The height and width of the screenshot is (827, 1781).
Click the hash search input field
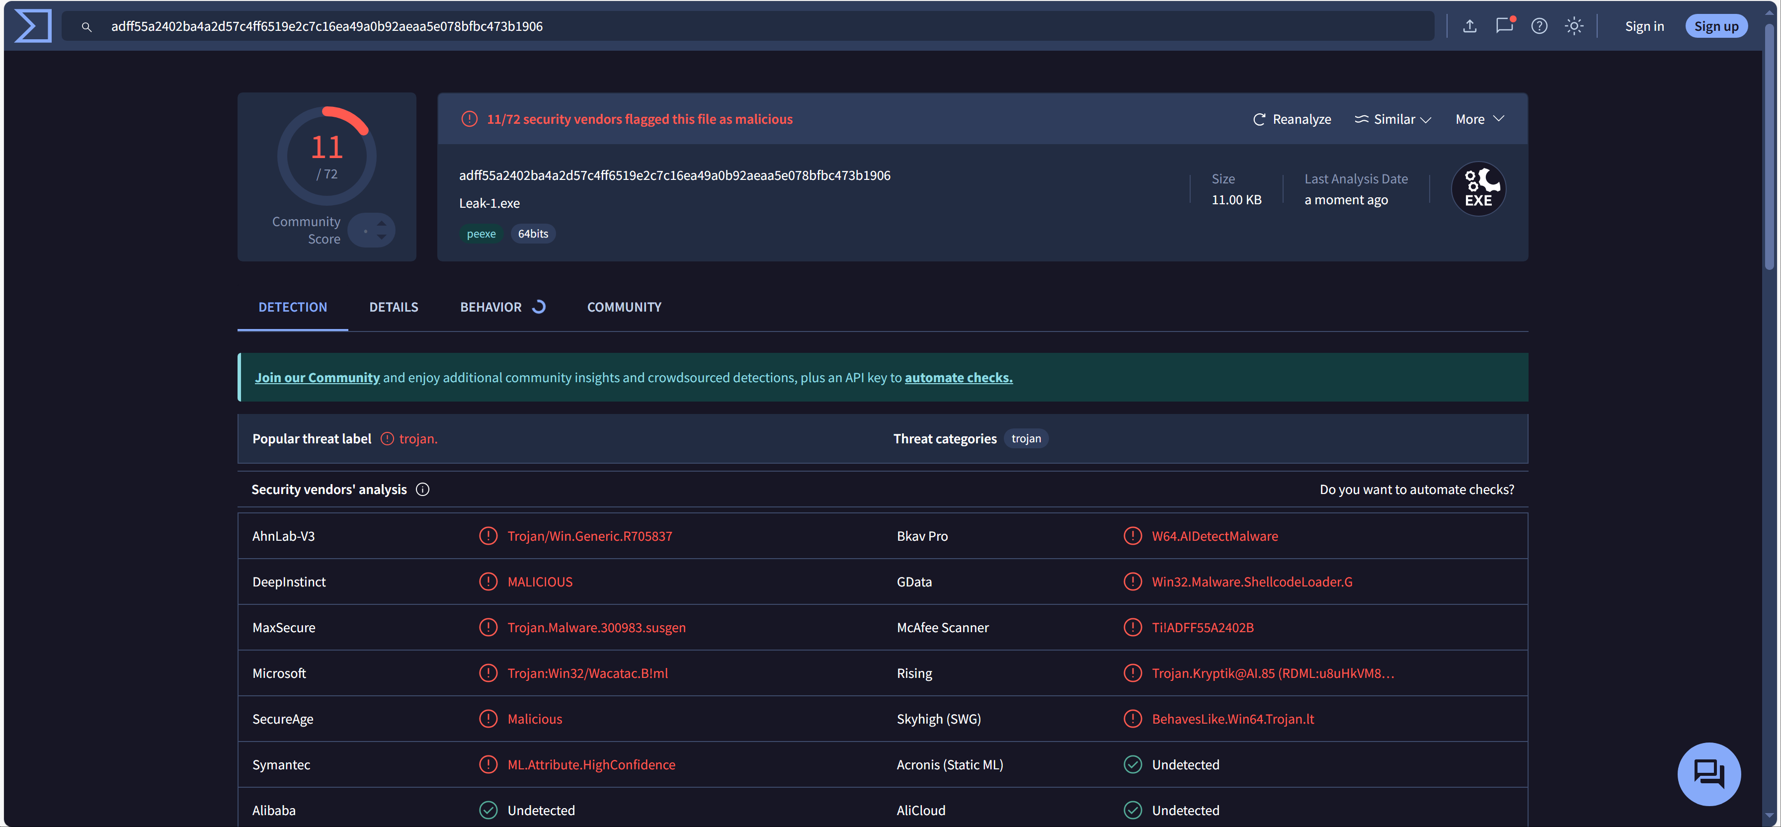click(x=747, y=26)
